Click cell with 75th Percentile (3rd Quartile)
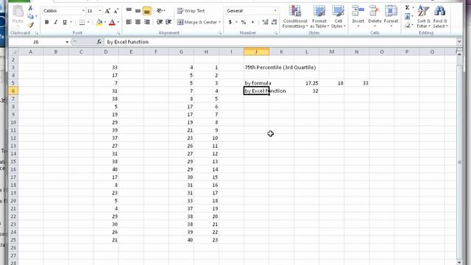 tap(280, 67)
